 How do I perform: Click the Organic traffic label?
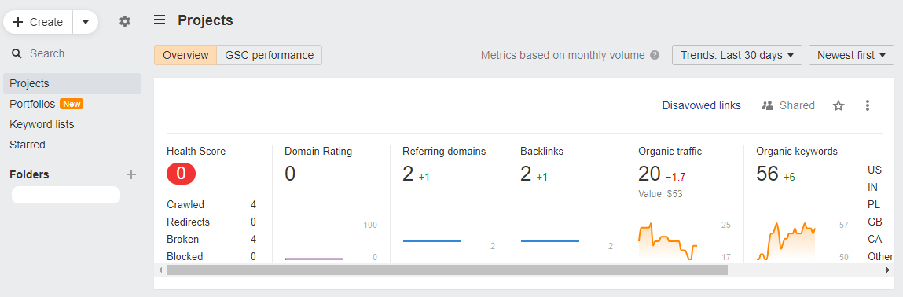[670, 152]
